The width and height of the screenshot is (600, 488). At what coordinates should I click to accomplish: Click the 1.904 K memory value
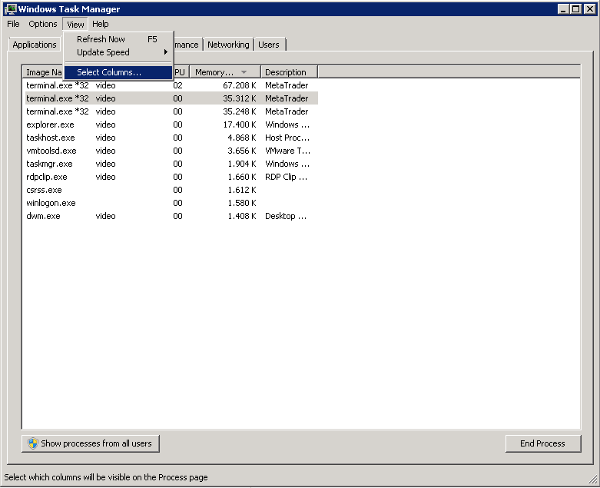point(242,164)
